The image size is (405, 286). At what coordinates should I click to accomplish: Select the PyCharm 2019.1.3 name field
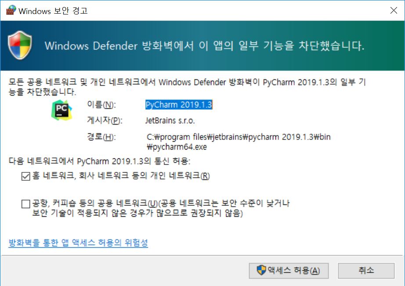click(179, 105)
